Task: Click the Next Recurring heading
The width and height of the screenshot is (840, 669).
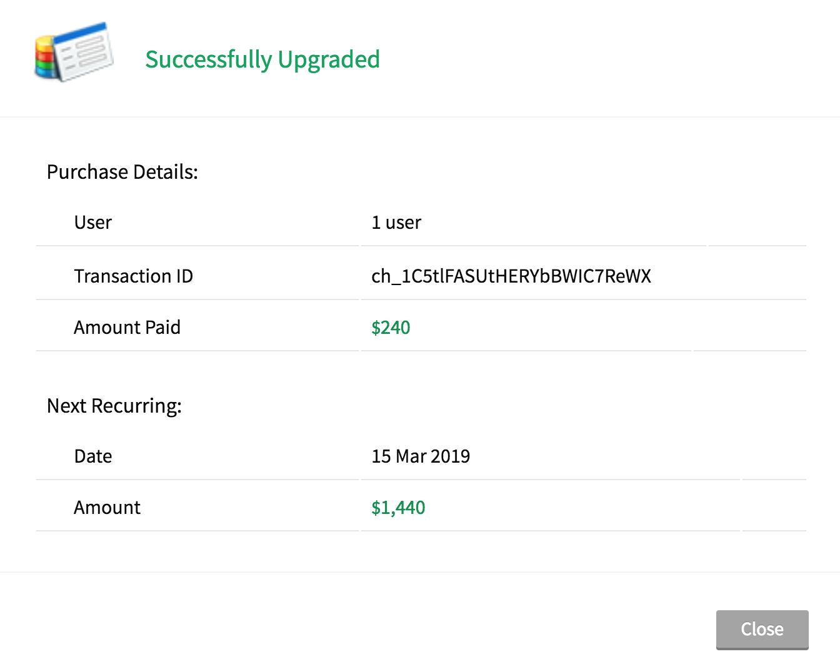Action: (x=114, y=406)
